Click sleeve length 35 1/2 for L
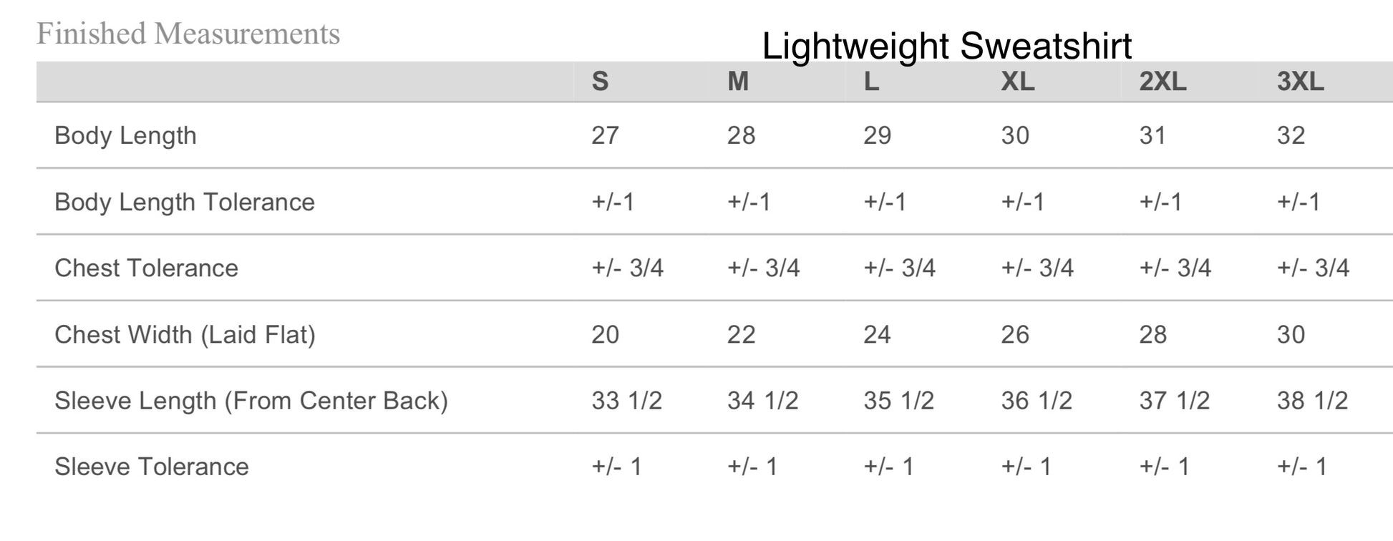 pos(898,401)
